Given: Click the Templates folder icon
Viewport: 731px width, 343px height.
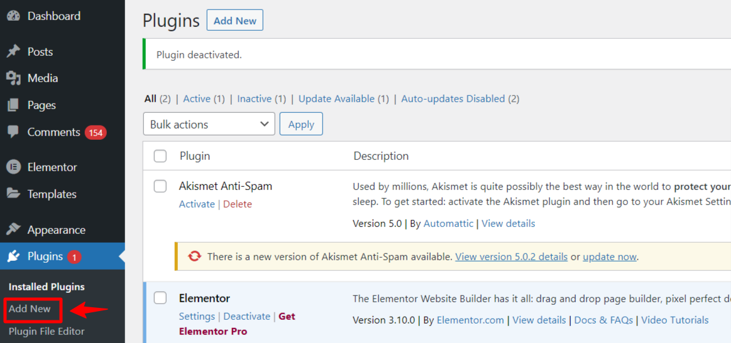Looking at the screenshot, I should [x=13, y=194].
